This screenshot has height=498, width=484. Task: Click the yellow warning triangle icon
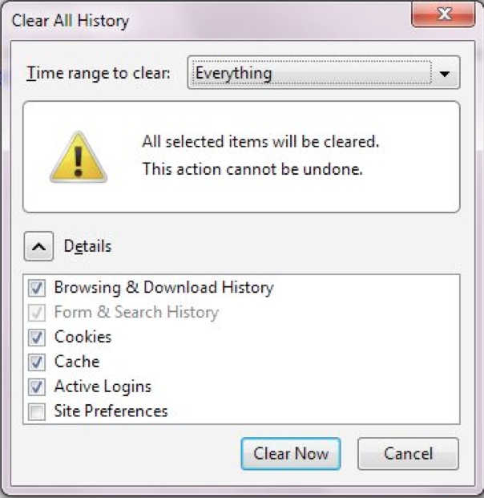(x=79, y=157)
